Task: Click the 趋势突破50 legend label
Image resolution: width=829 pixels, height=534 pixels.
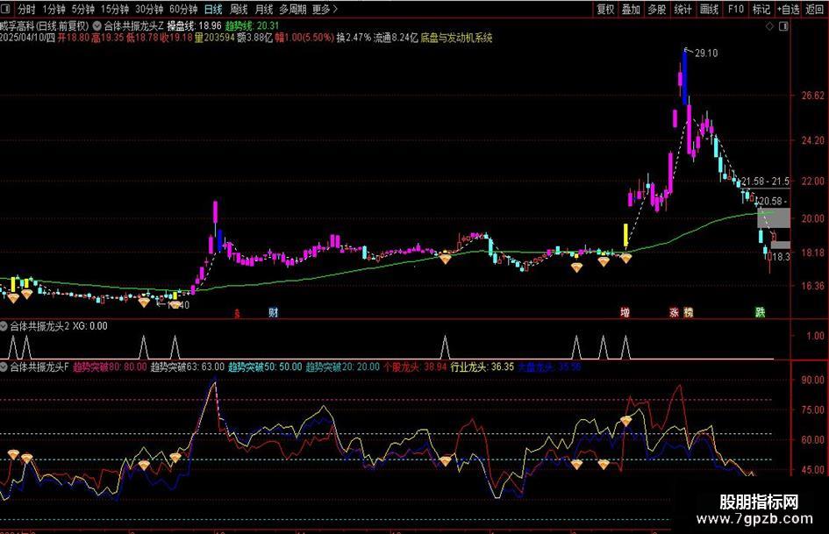Action: 265,367
